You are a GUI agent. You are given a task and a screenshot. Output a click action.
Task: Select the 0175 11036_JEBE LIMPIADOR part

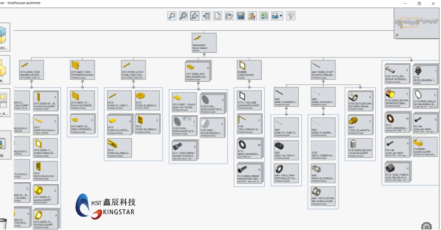[x=249, y=100]
